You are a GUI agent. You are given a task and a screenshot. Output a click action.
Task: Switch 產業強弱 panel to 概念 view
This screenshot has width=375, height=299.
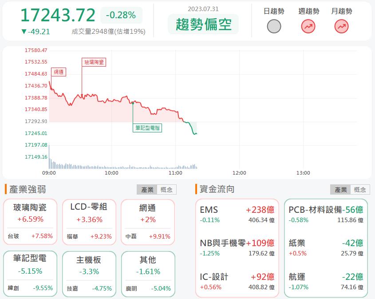coord(167,189)
